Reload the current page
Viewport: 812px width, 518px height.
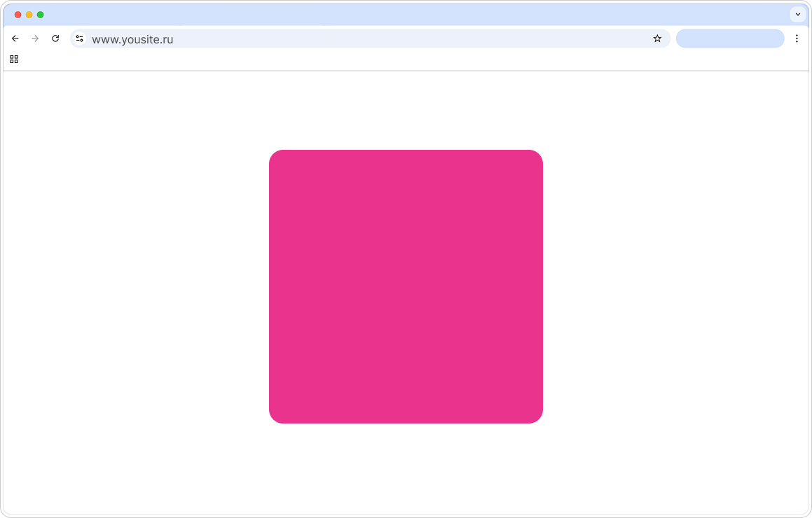(55, 38)
